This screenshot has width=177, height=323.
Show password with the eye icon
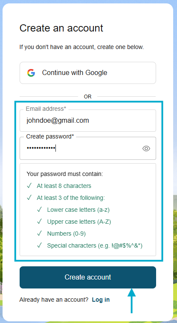146,148
